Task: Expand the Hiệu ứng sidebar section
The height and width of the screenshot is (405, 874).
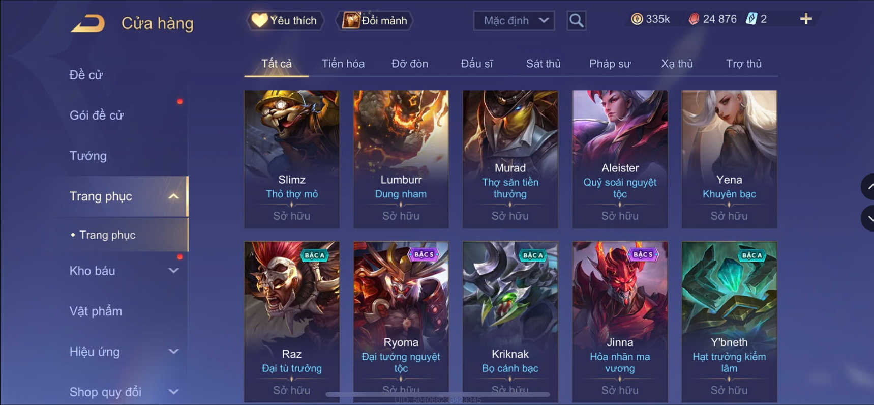Action: [173, 352]
